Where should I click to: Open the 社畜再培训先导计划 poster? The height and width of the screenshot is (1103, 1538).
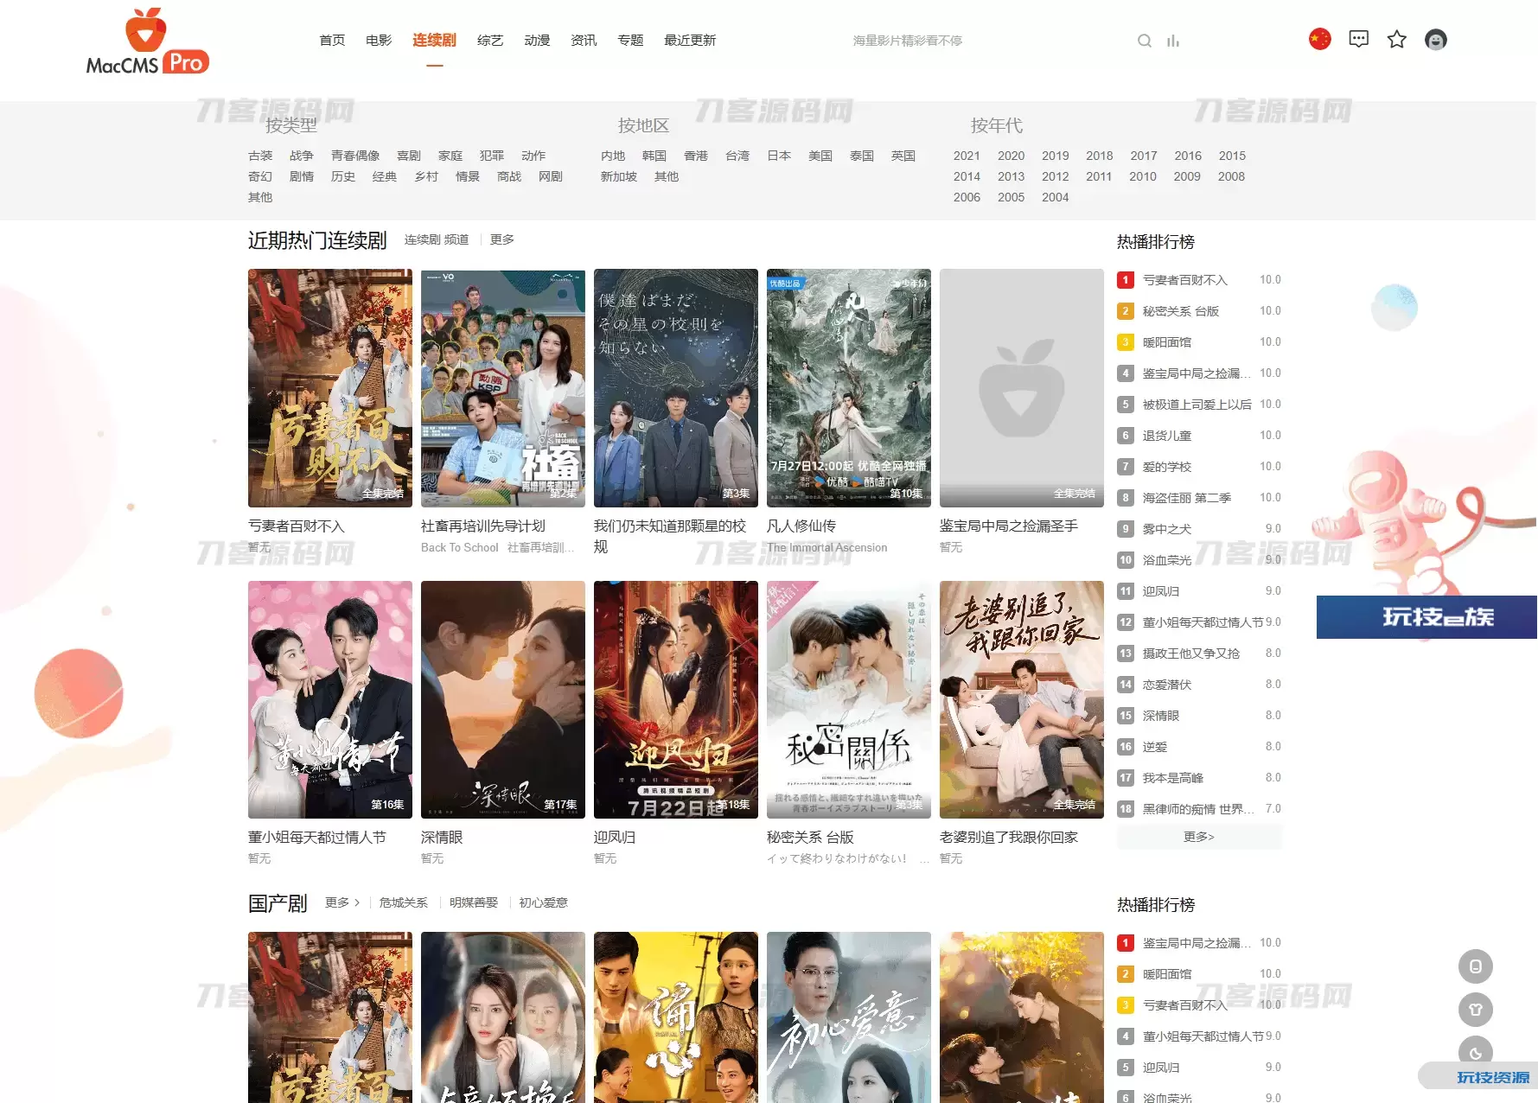point(503,388)
